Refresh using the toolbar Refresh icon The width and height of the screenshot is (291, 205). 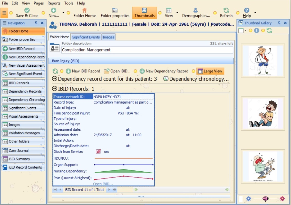click(x=226, y=10)
